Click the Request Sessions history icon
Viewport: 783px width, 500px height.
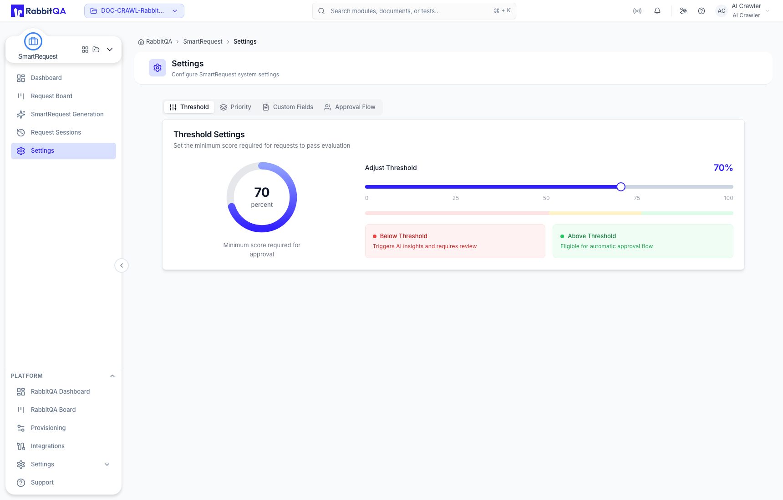coord(21,133)
